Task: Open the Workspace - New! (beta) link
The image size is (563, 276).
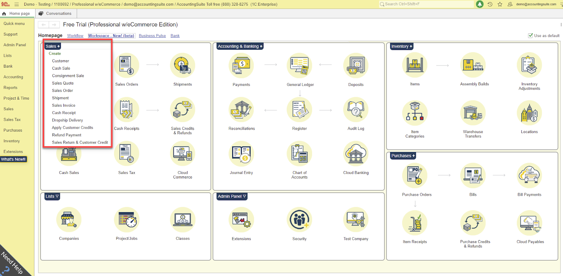Action: tap(111, 36)
